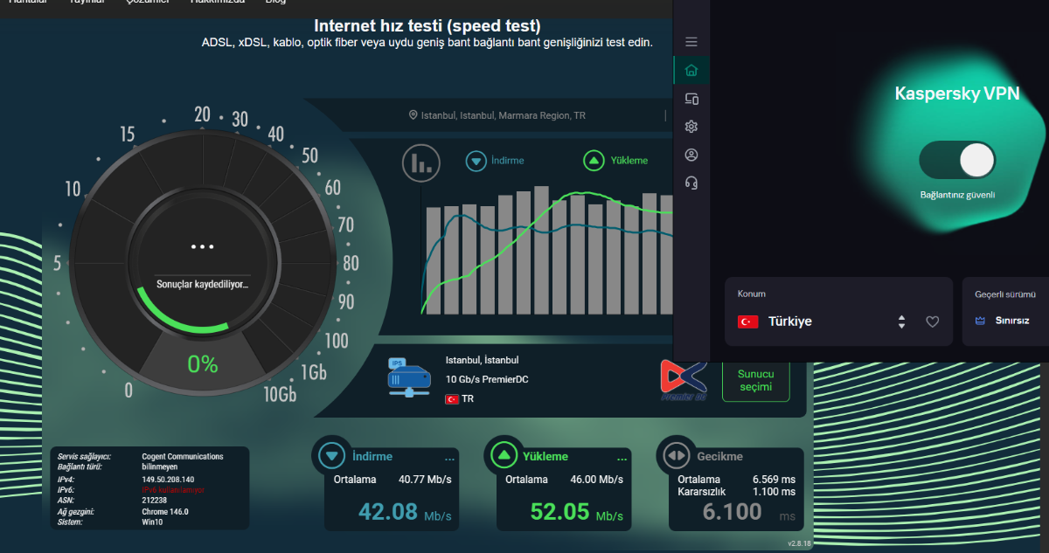Click the blue down-arrow İndirme legend icon
Image resolution: width=1049 pixels, height=553 pixels.
coord(476,161)
